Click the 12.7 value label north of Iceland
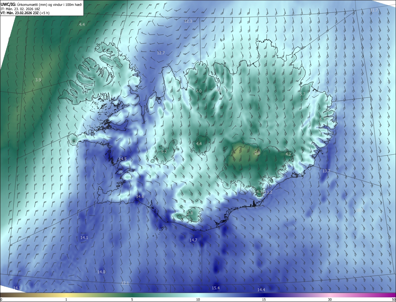Image resolution: width=396 pixels, height=302 pixels. [161, 53]
